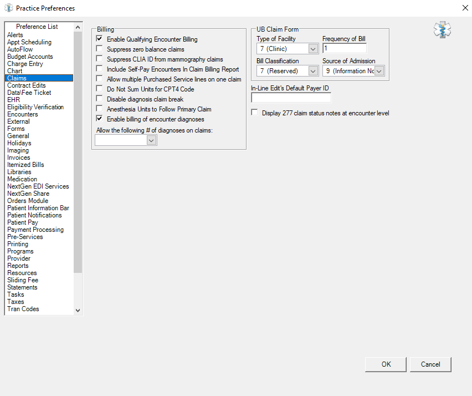
Task: Uncheck Enable billing of encounter diagnoses
Action: 99,119
